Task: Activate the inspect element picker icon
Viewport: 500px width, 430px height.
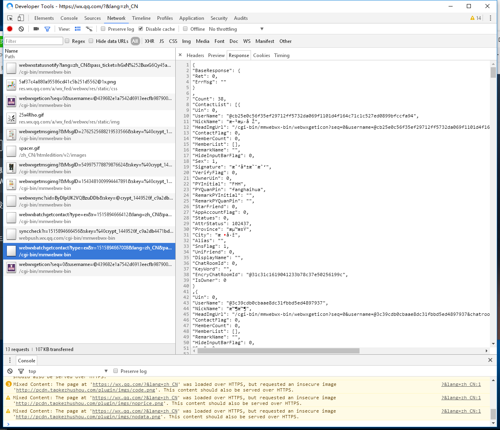Action: click(x=10, y=18)
